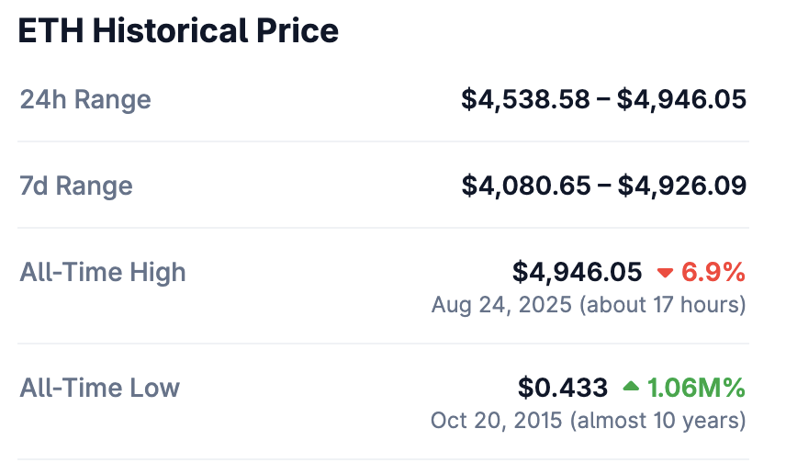786x474 pixels.
Task: Click the red 6.9% change figure
Action: coord(714,273)
